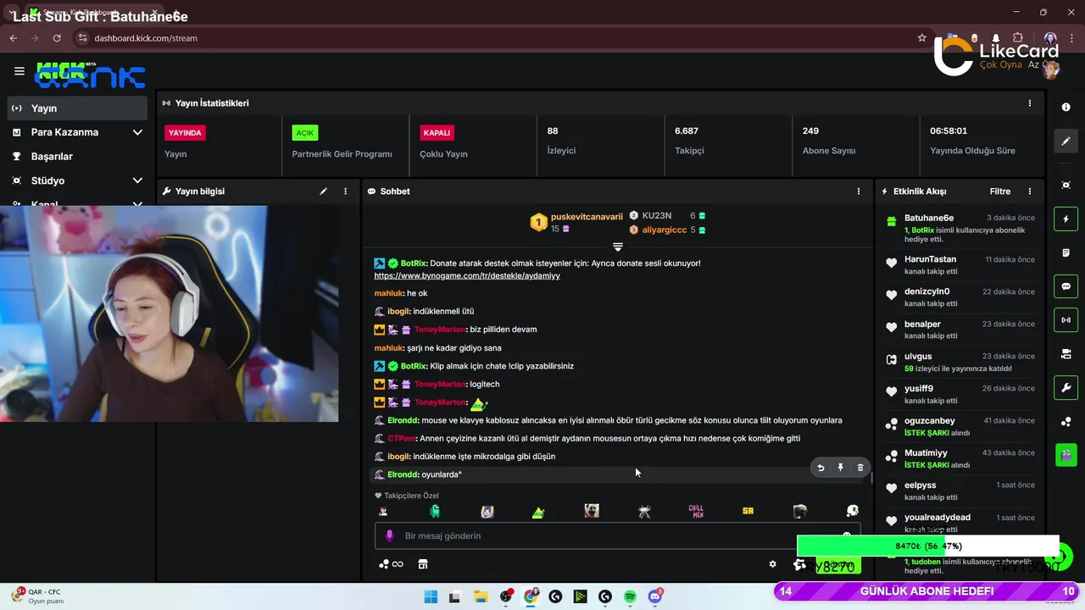Expand the Stüdyo sidebar section
Viewport: 1085px width, 610px height.
pyautogui.click(x=77, y=180)
